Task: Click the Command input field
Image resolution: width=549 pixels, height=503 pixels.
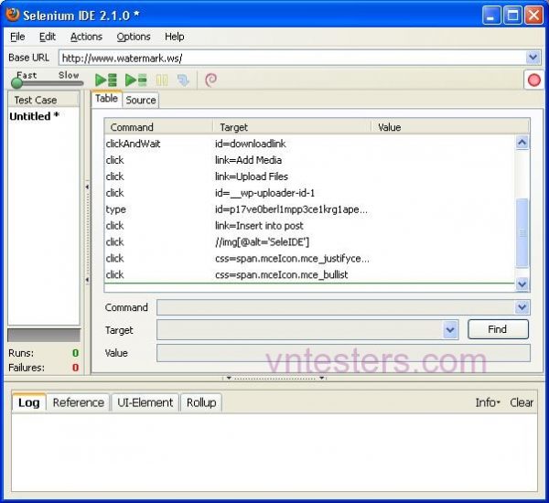Action: coord(336,307)
